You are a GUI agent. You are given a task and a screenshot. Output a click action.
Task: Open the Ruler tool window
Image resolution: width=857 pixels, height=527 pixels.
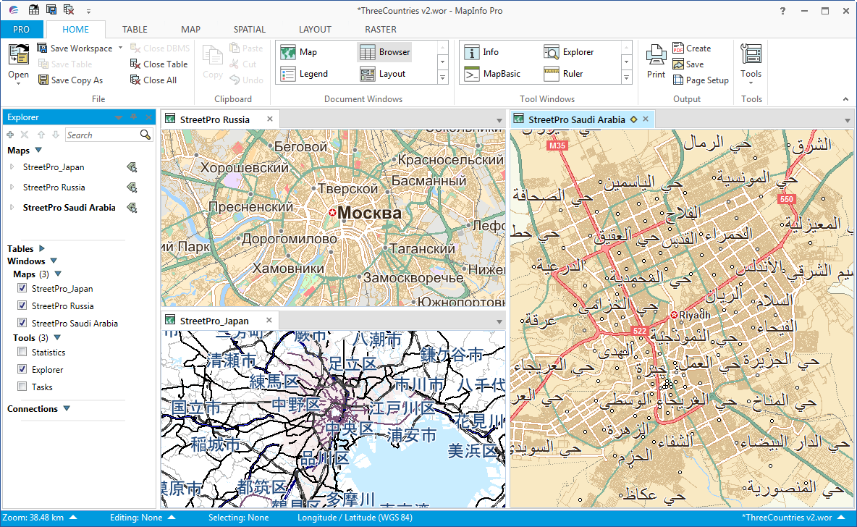click(564, 74)
